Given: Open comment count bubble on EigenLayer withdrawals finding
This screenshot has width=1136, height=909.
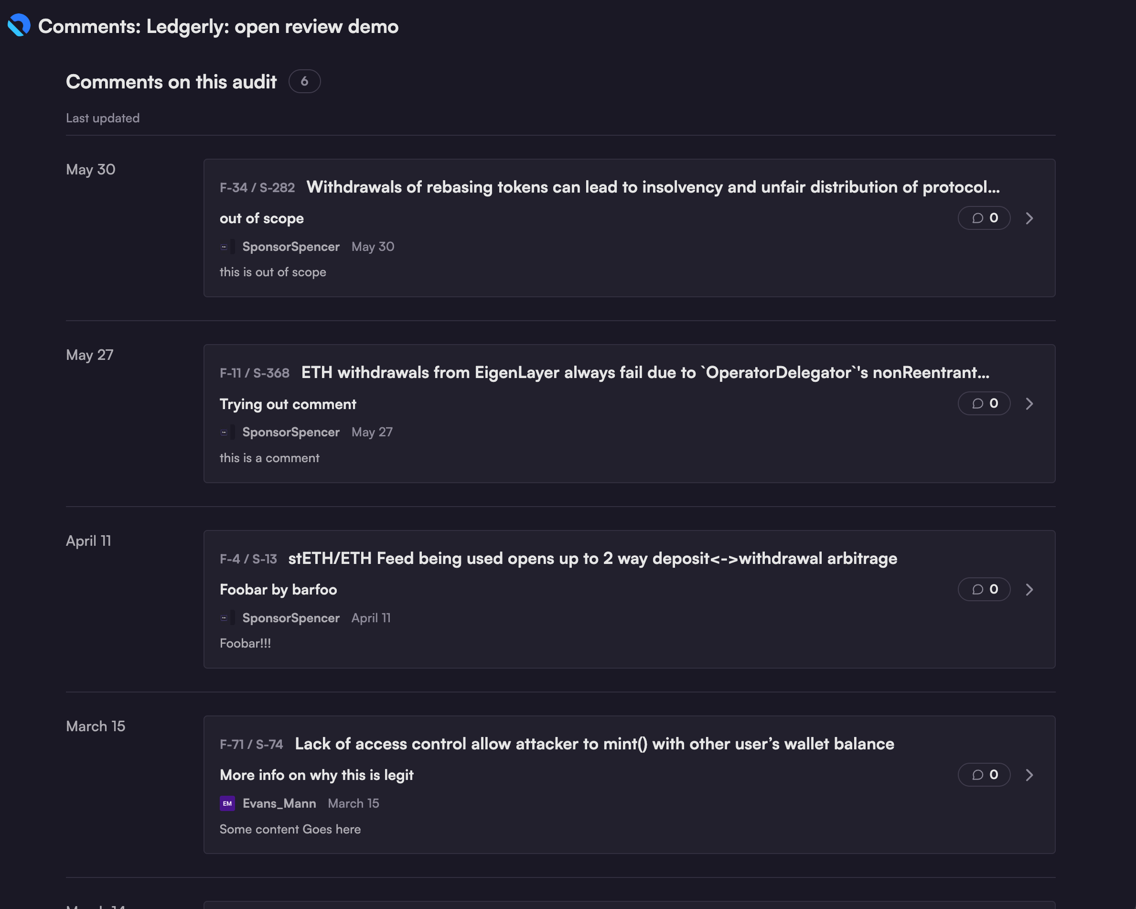Looking at the screenshot, I should tap(984, 403).
